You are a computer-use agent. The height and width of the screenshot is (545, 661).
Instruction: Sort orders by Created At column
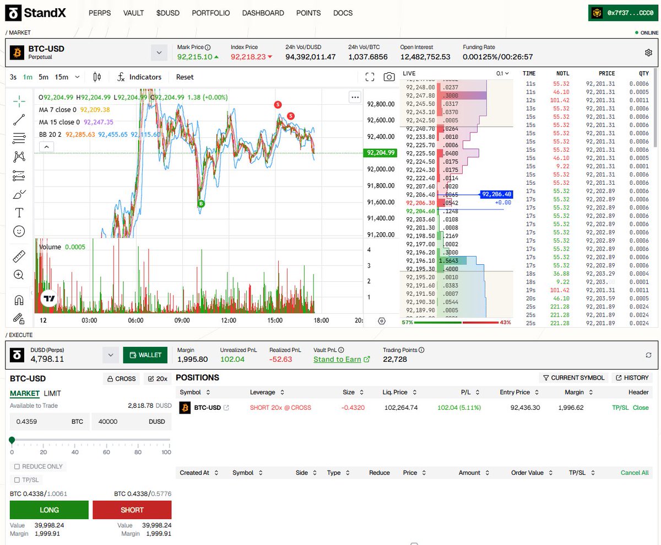[x=199, y=473]
